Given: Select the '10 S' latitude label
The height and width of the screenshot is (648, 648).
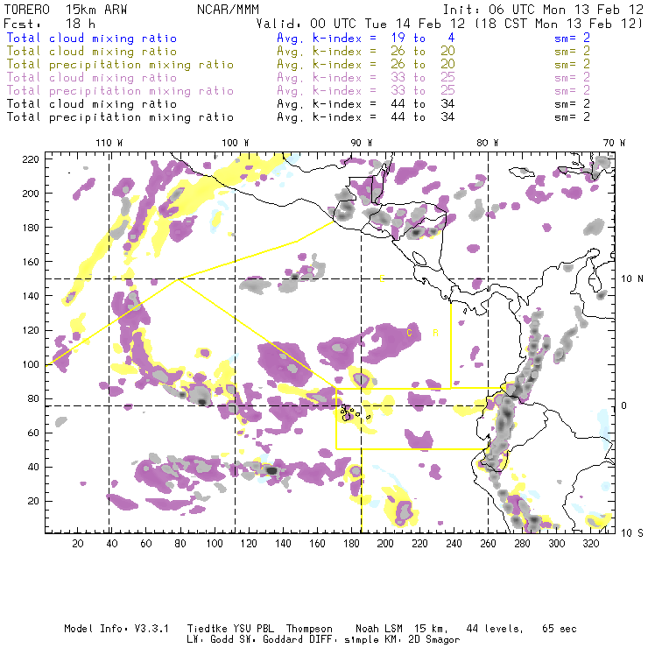Looking at the screenshot, I should pyautogui.click(x=632, y=533).
